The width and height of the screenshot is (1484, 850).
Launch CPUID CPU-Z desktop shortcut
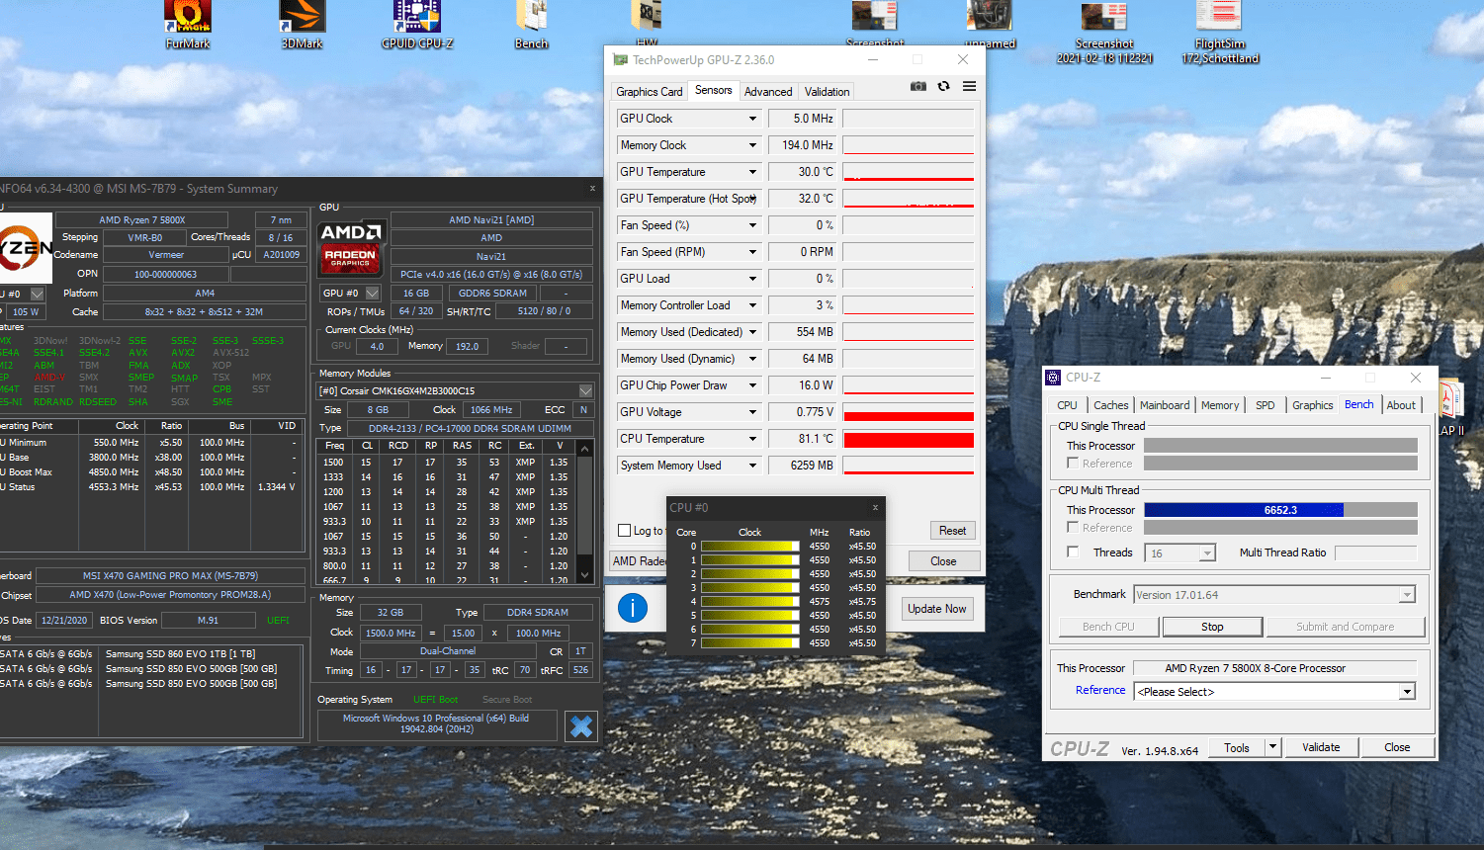click(x=417, y=24)
